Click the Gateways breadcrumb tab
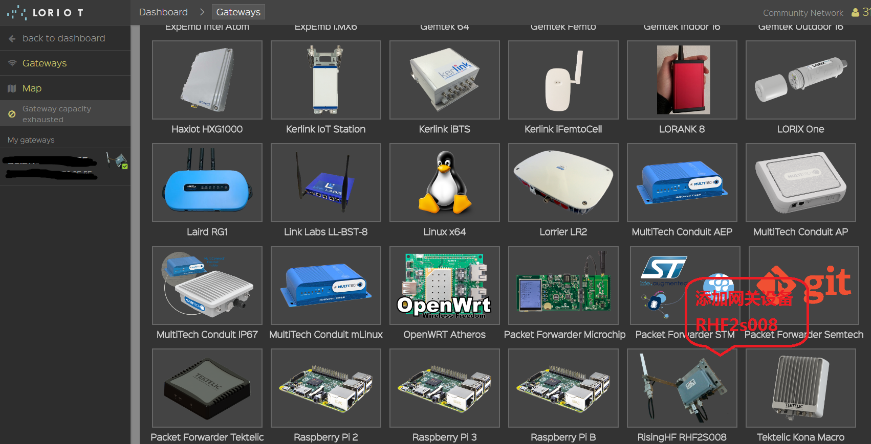Image resolution: width=871 pixels, height=444 pixels. [x=238, y=12]
